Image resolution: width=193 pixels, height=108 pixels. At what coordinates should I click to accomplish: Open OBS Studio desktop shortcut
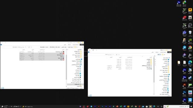click(190, 26)
